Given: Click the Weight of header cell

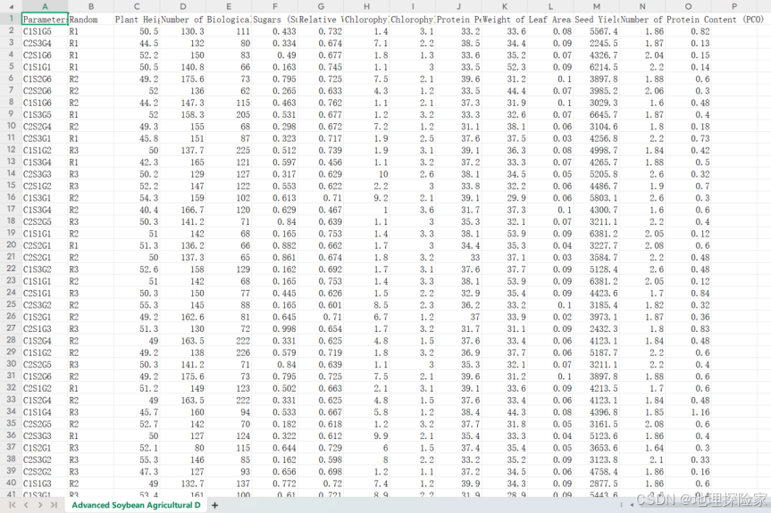Looking at the screenshot, I should 505,19.
